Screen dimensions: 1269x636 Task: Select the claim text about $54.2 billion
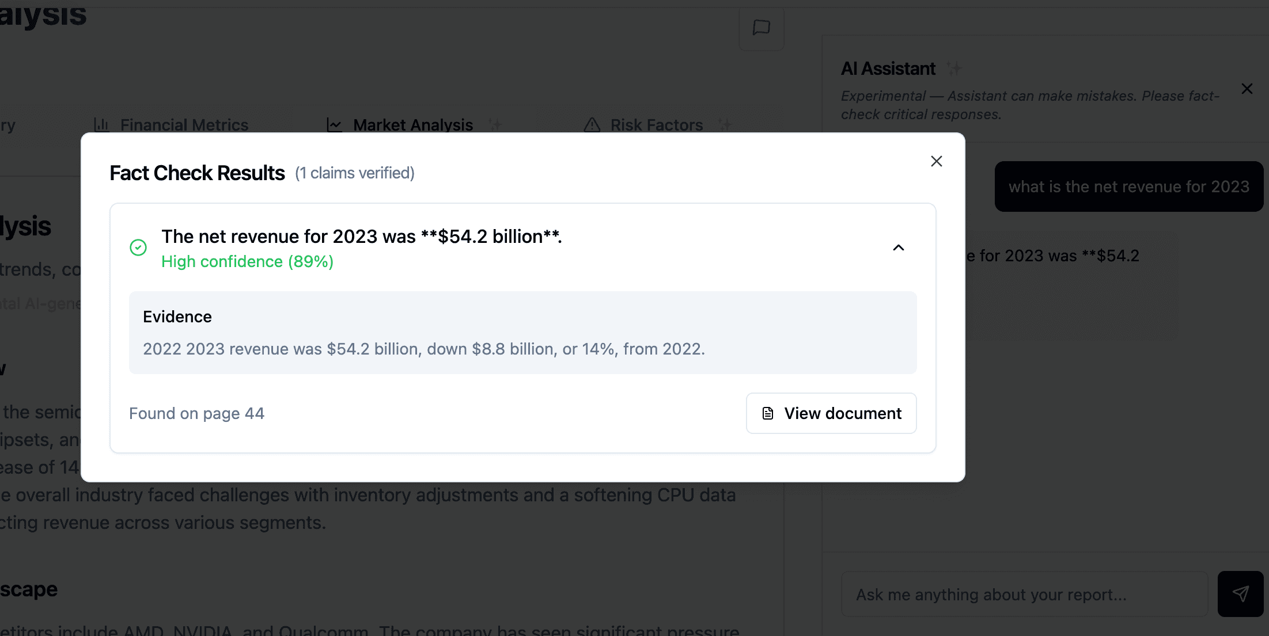tap(362, 237)
